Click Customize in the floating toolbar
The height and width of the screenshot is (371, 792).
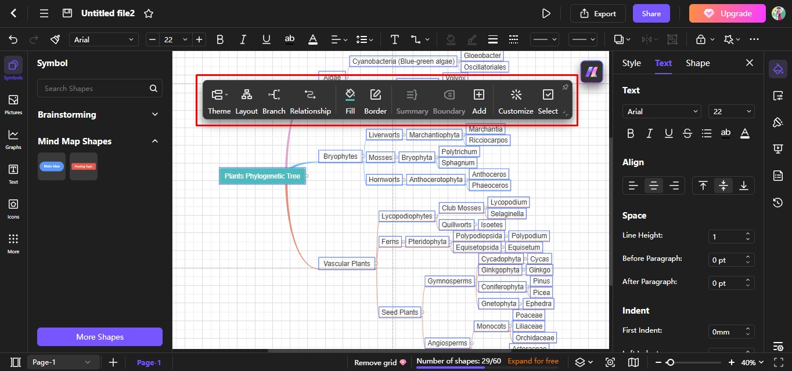[516, 100]
